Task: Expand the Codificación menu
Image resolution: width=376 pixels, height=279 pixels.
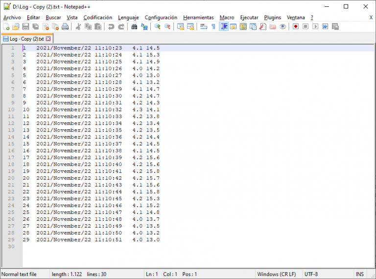Action: pyautogui.click(x=97, y=18)
